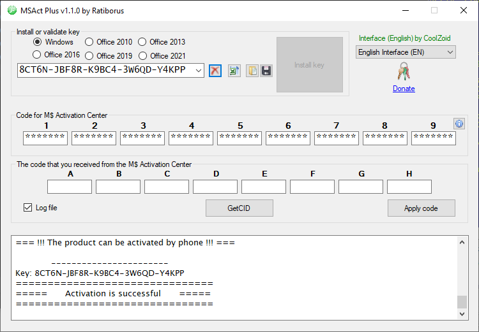Click activation code field 1
The image size is (479, 332).
pos(45,138)
